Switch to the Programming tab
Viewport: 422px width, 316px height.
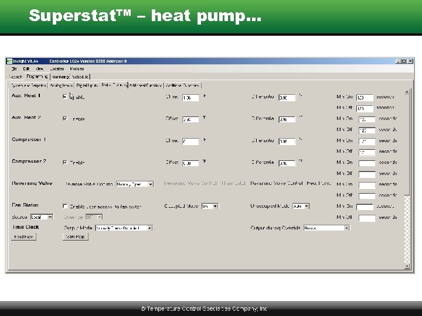point(38,77)
